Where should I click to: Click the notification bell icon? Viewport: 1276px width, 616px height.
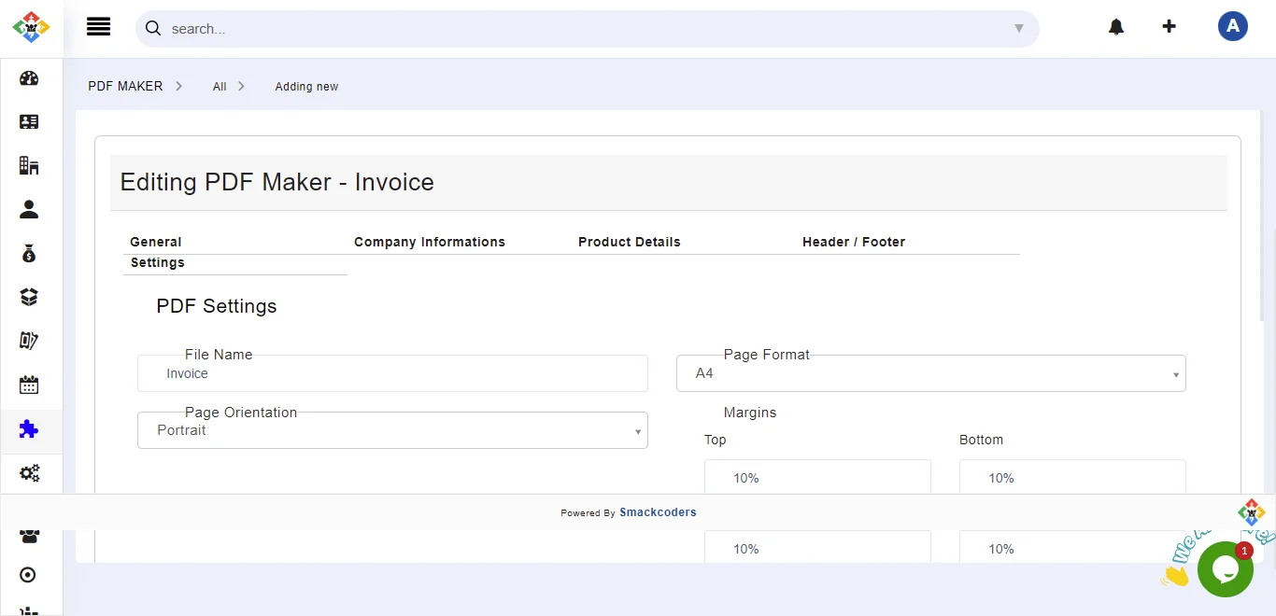1116,27
